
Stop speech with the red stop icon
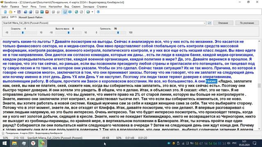pos(47,12)
